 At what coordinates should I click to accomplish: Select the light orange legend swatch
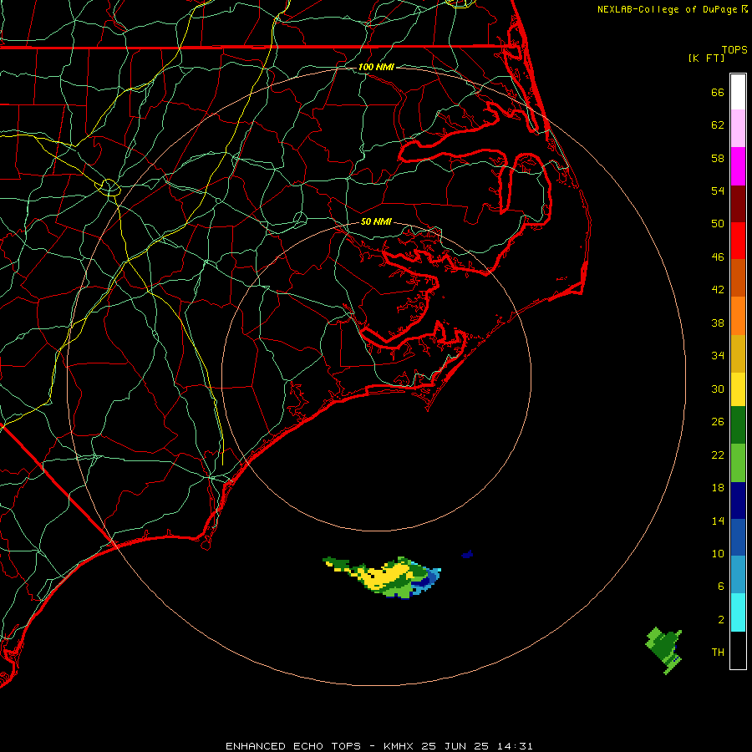click(738, 316)
